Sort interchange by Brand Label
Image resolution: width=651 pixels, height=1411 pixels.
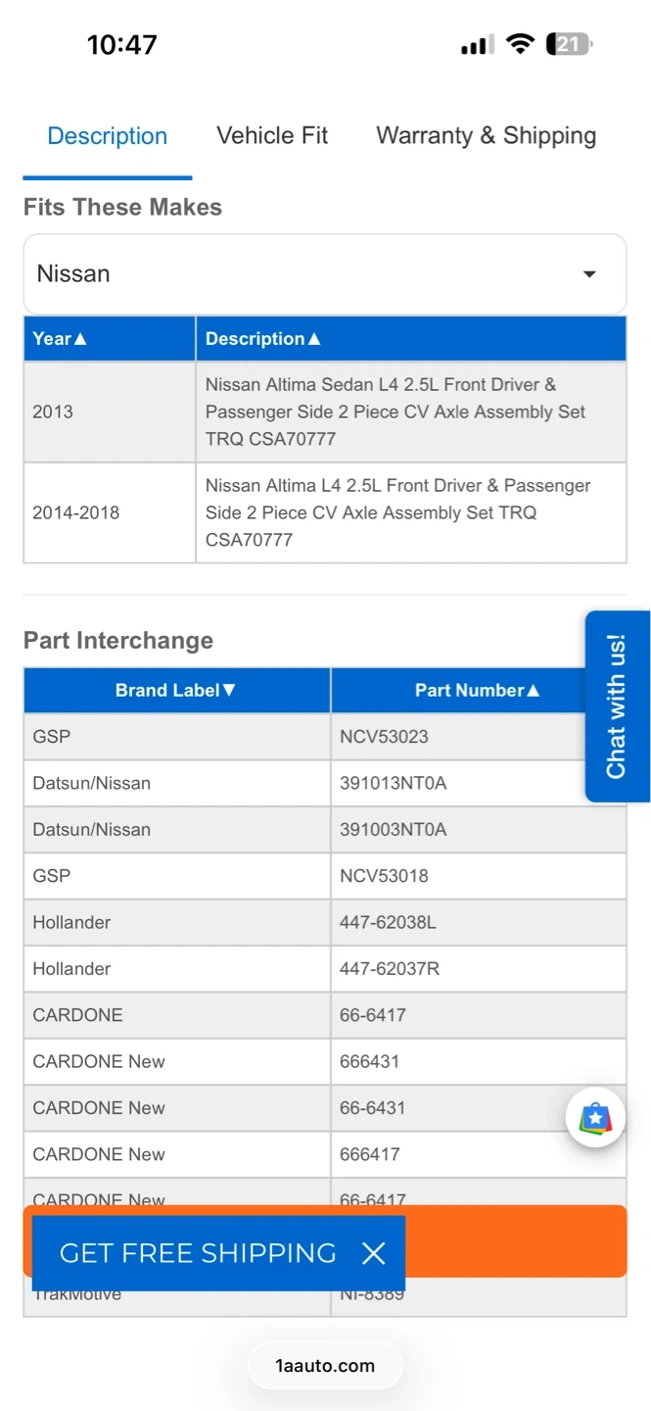176,691
